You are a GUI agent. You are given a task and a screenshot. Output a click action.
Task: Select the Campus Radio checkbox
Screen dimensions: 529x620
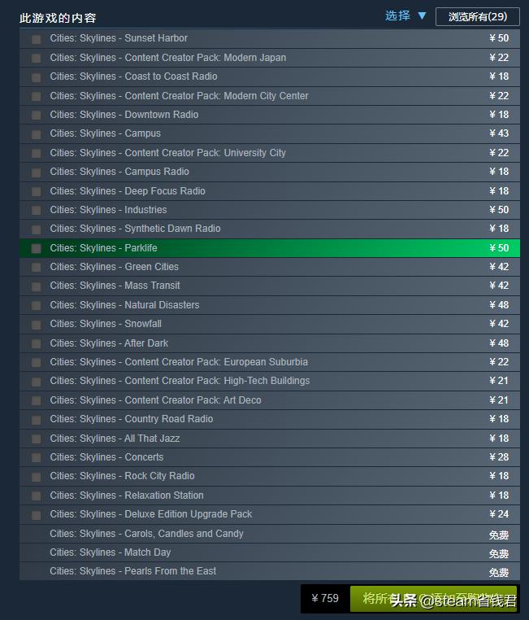(36, 172)
